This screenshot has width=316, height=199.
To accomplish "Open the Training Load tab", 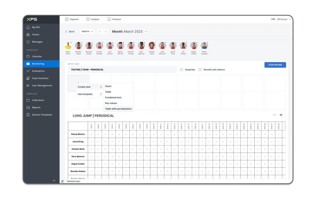I will coord(73,181).
